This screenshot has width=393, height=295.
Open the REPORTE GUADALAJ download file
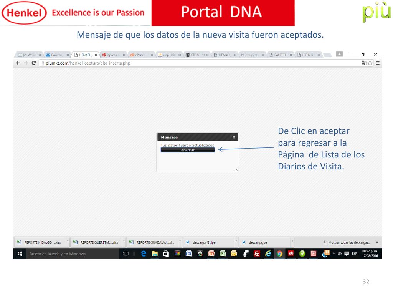[x=152, y=242]
